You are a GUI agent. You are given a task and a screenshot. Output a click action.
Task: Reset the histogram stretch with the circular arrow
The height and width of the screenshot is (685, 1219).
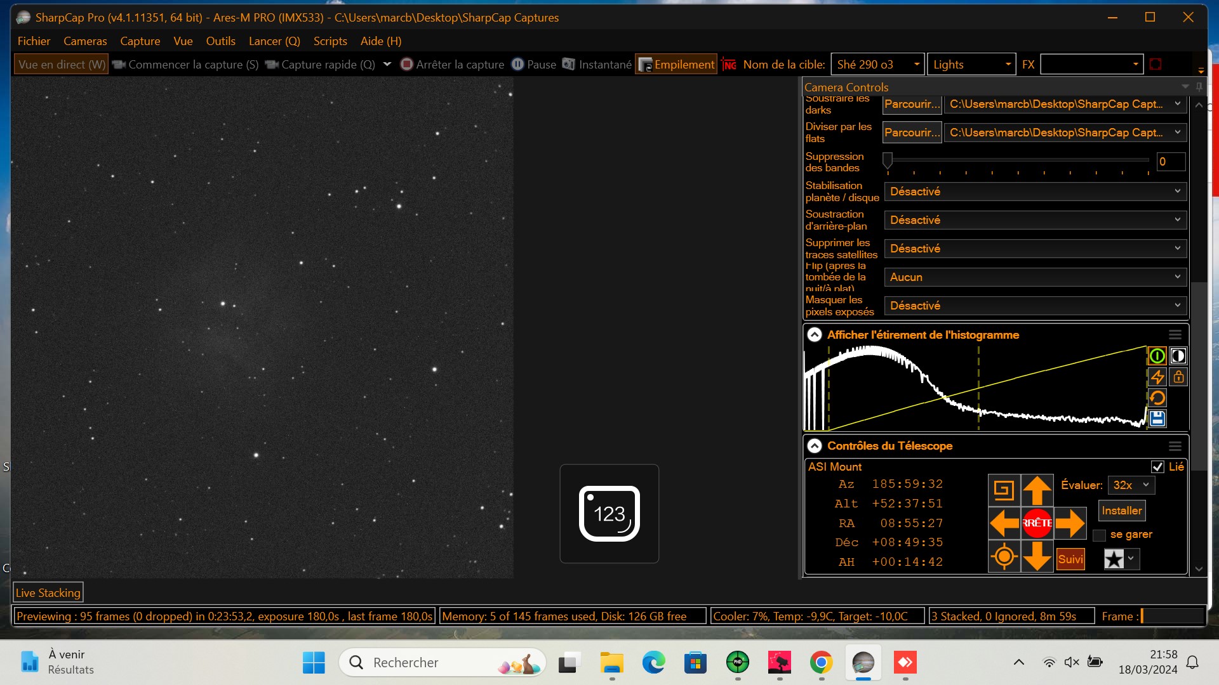[1157, 398]
